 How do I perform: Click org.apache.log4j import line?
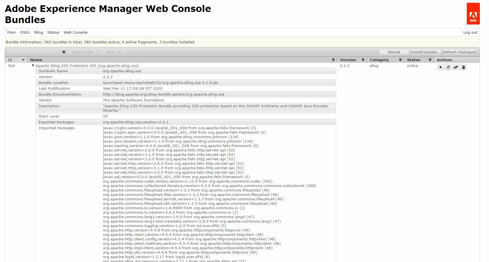click(x=157, y=257)
